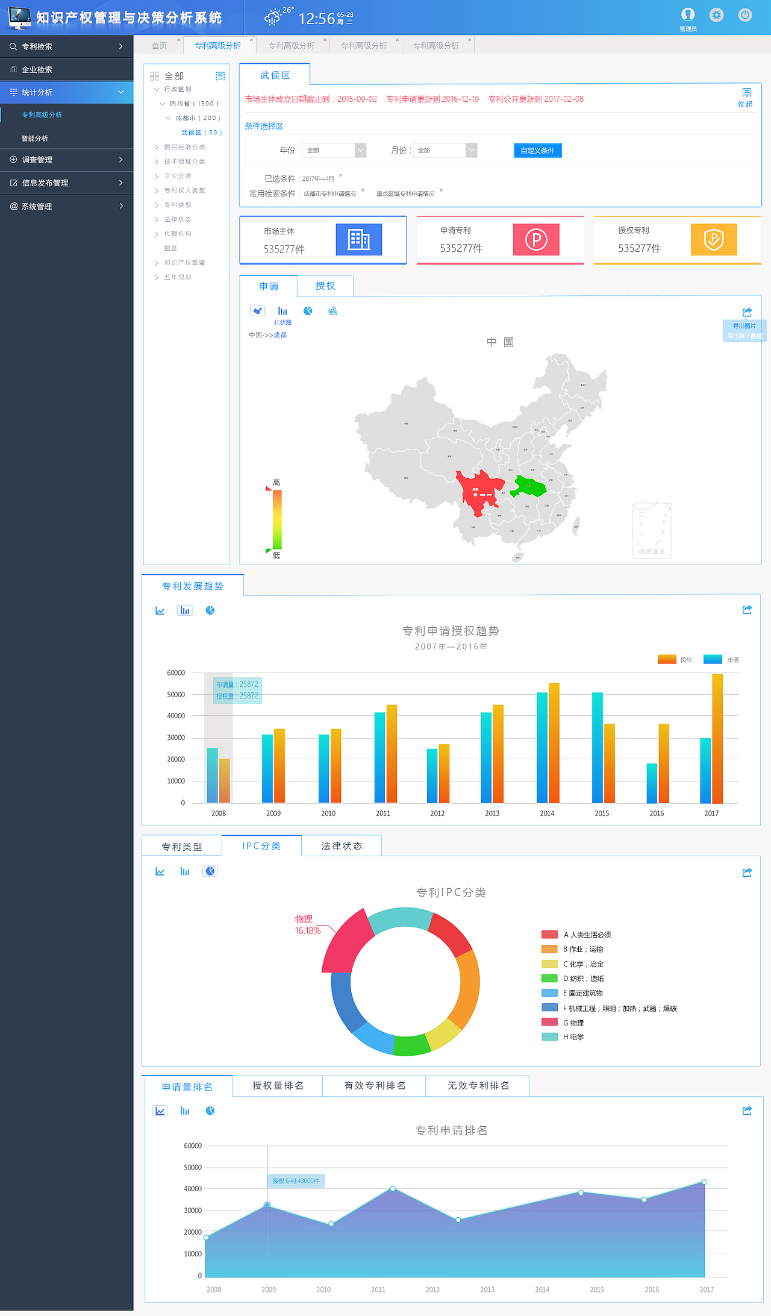This screenshot has height=1316, width=771.
Task: Switch to the 专利类型 tab
Action: tap(182, 847)
